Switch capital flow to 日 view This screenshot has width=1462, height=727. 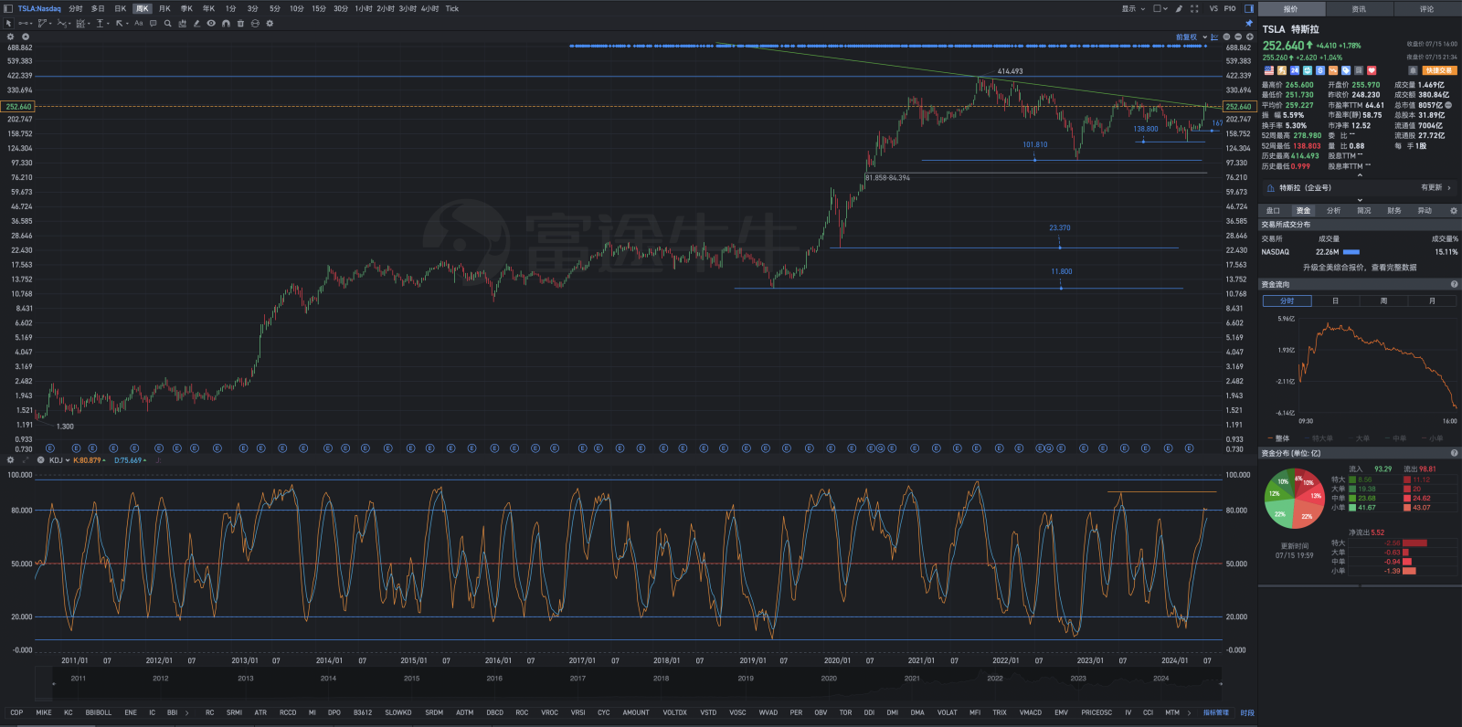click(1335, 300)
